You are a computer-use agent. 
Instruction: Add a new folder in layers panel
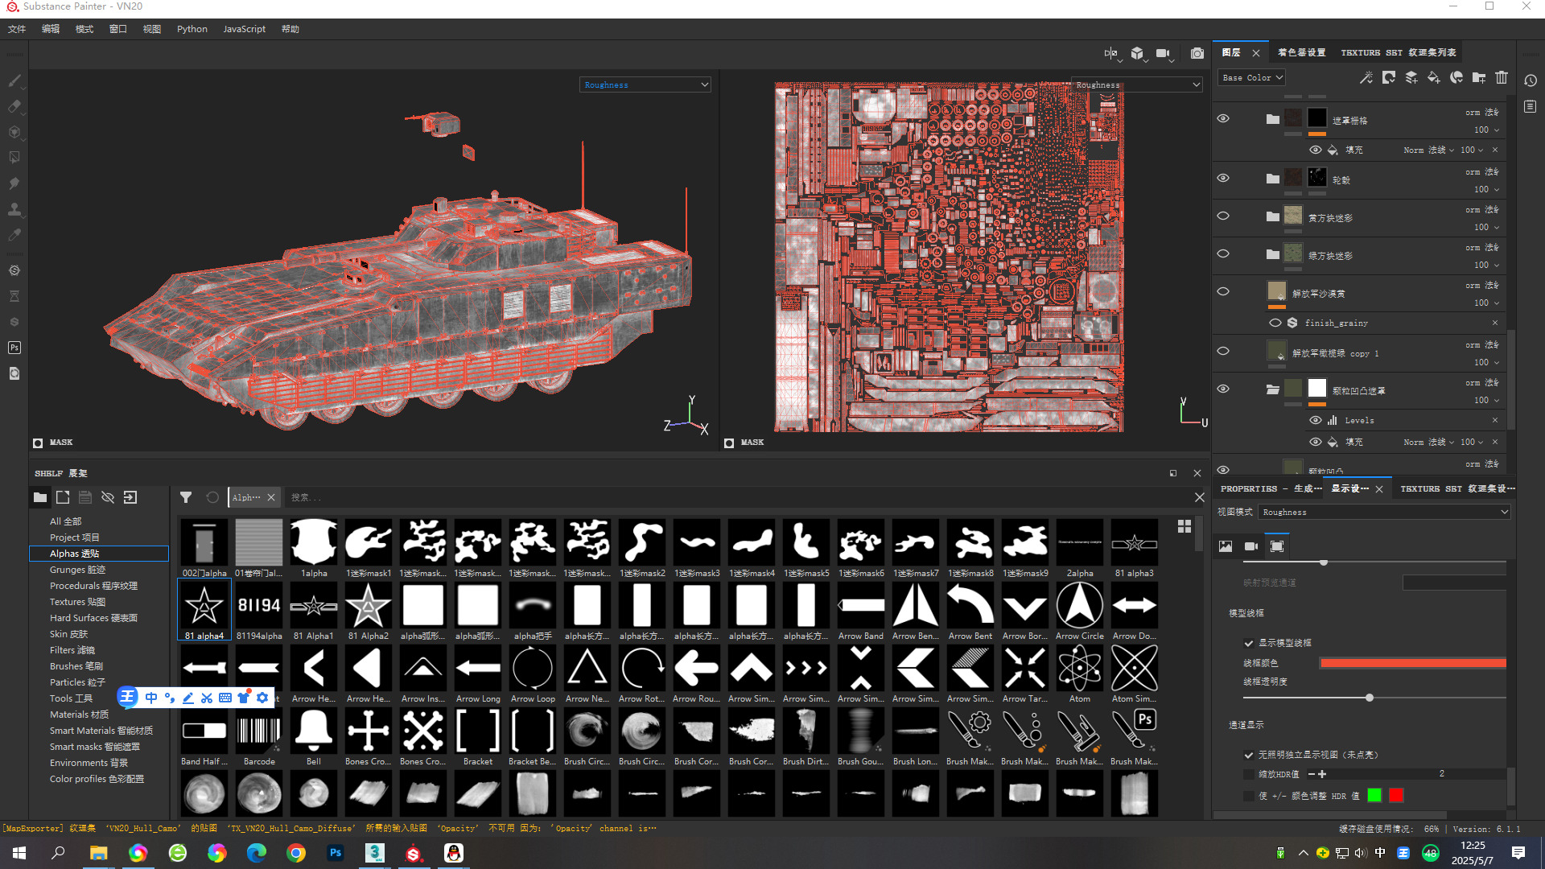(x=1479, y=78)
